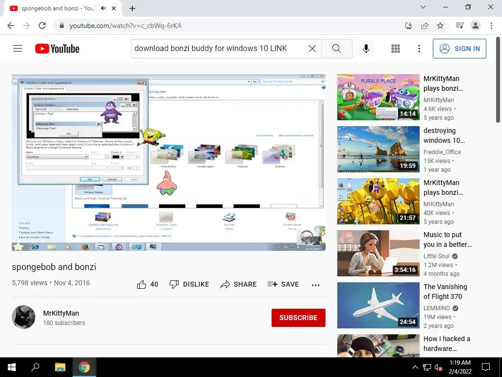The height and width of the screenshot is (377, 502).
Task: Click the install app icon in address bar
Action: click(x=408, y=26)
